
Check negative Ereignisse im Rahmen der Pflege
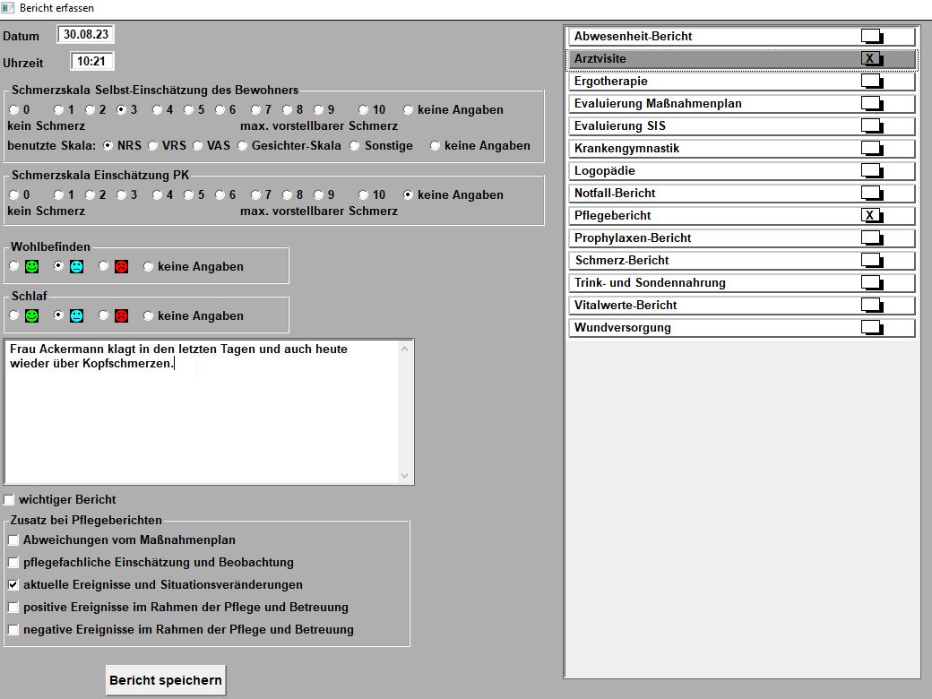(x=13, y=629)
